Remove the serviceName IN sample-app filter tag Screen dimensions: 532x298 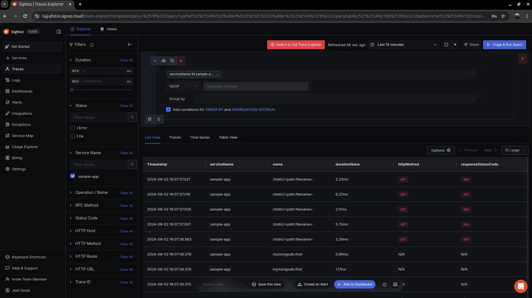click(x=217, y=74)
